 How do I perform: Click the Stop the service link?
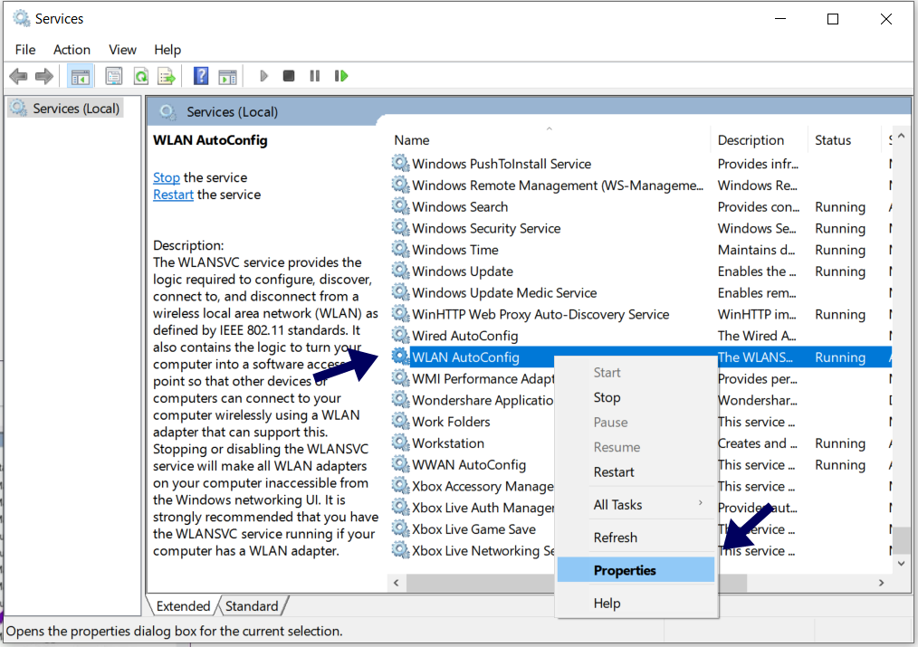pos(166,177)
